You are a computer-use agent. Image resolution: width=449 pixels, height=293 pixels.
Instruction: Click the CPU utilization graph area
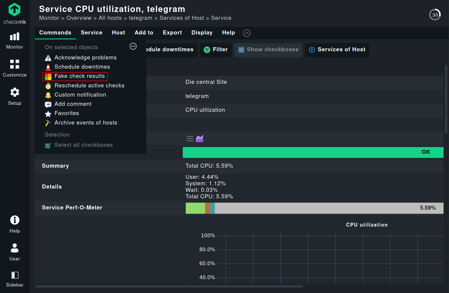pos(330,259)
